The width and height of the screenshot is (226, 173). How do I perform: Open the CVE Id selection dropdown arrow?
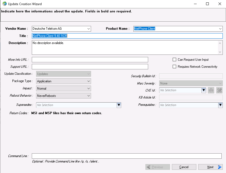pos(204,90)
